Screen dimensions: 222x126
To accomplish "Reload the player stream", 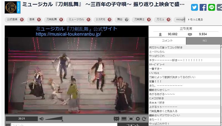I will pyautogui.click(x=144, y=119).
